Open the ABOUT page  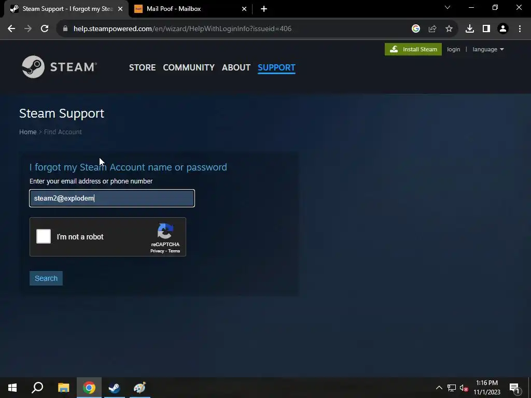pos(236,67)
